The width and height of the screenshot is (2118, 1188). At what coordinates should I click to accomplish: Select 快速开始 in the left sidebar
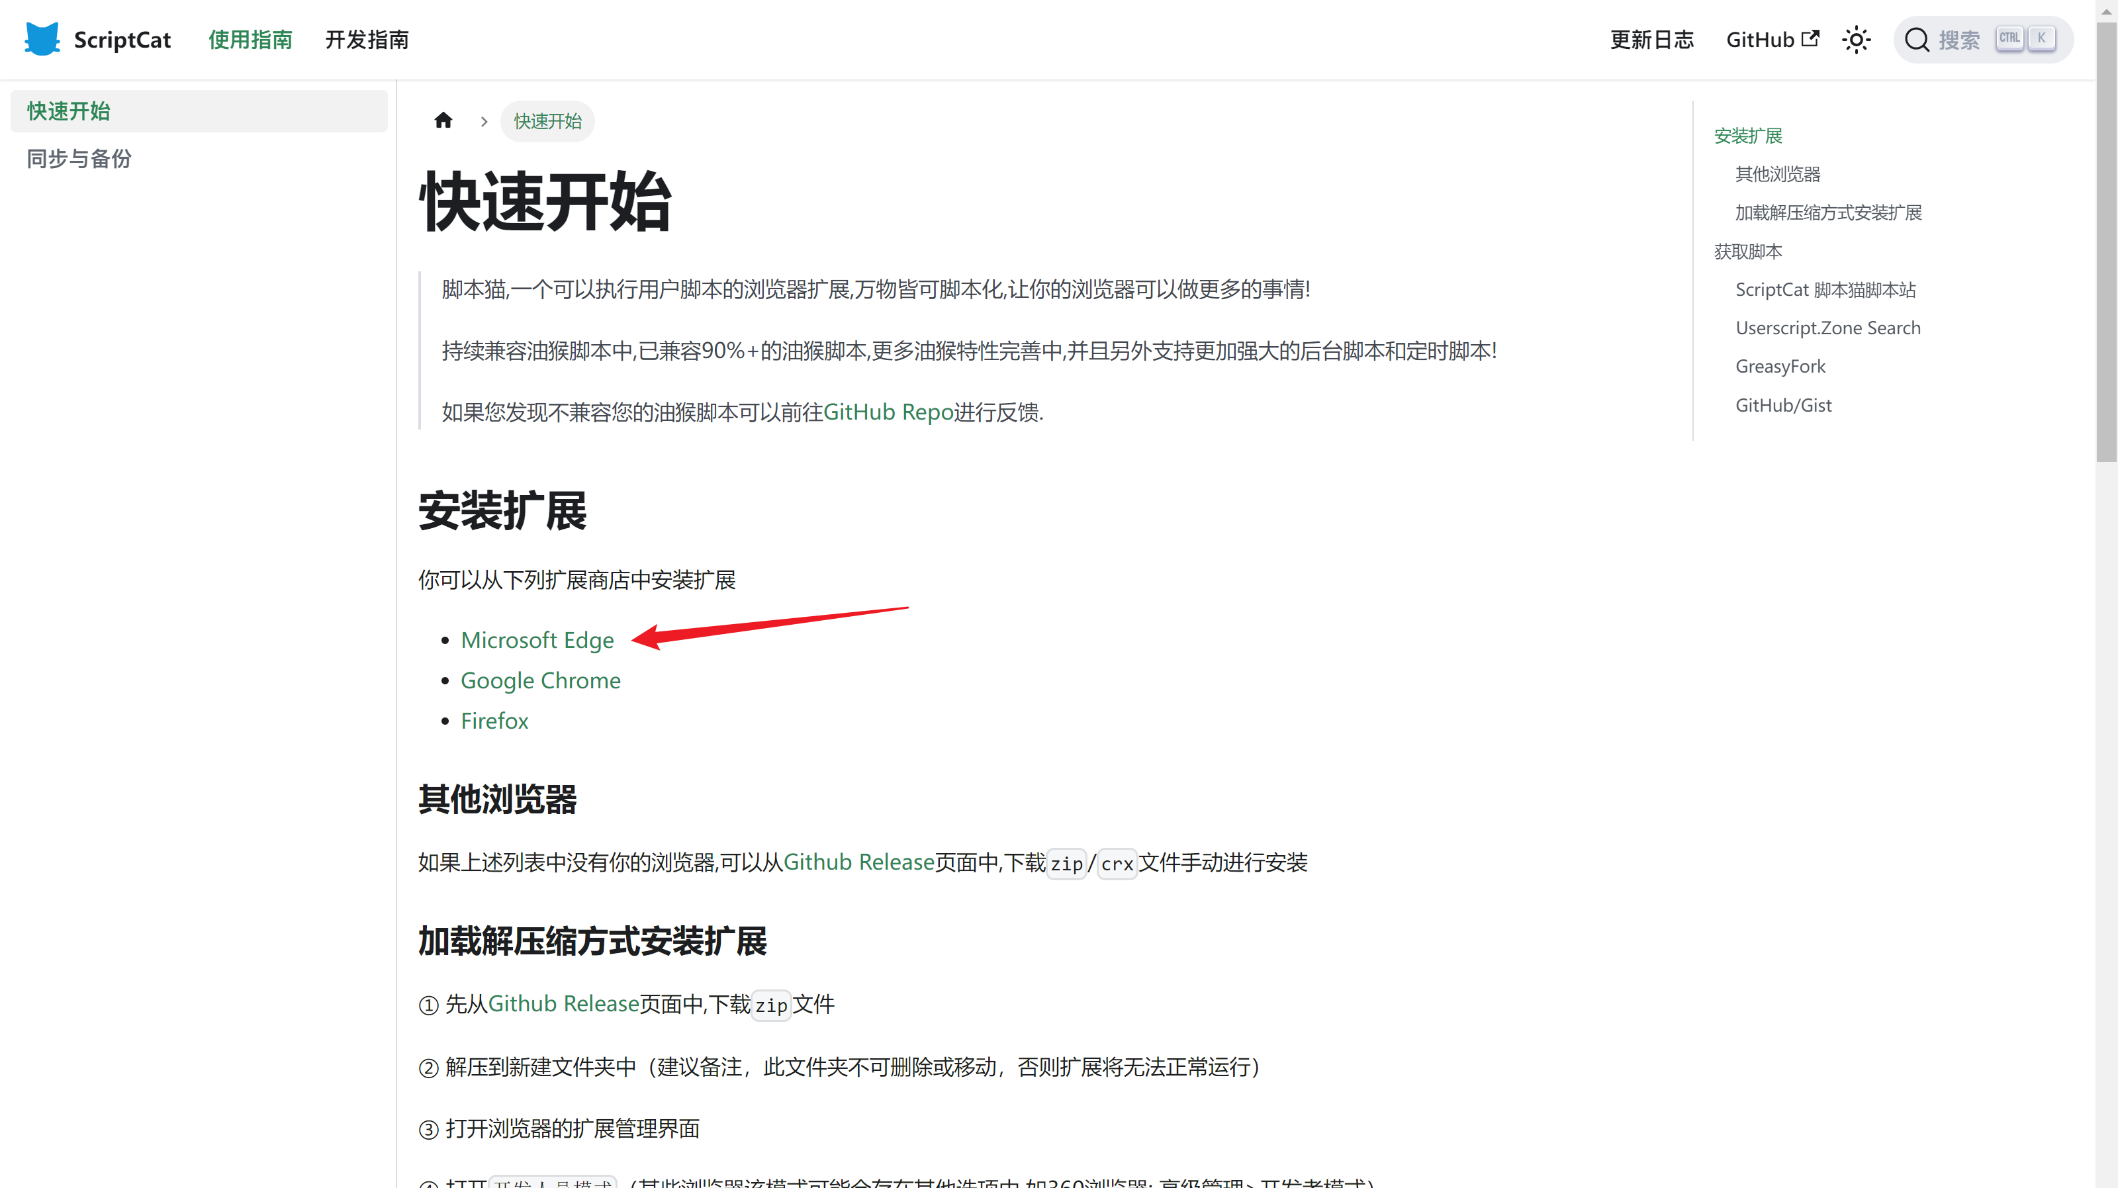point(68,111)
